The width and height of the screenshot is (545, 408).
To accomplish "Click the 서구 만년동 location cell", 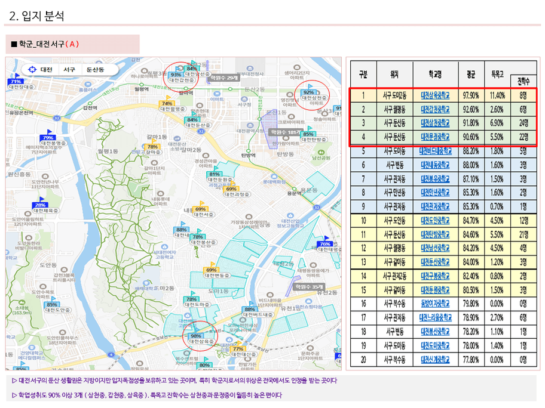I will pyautogui.click(x=394, y=193).
